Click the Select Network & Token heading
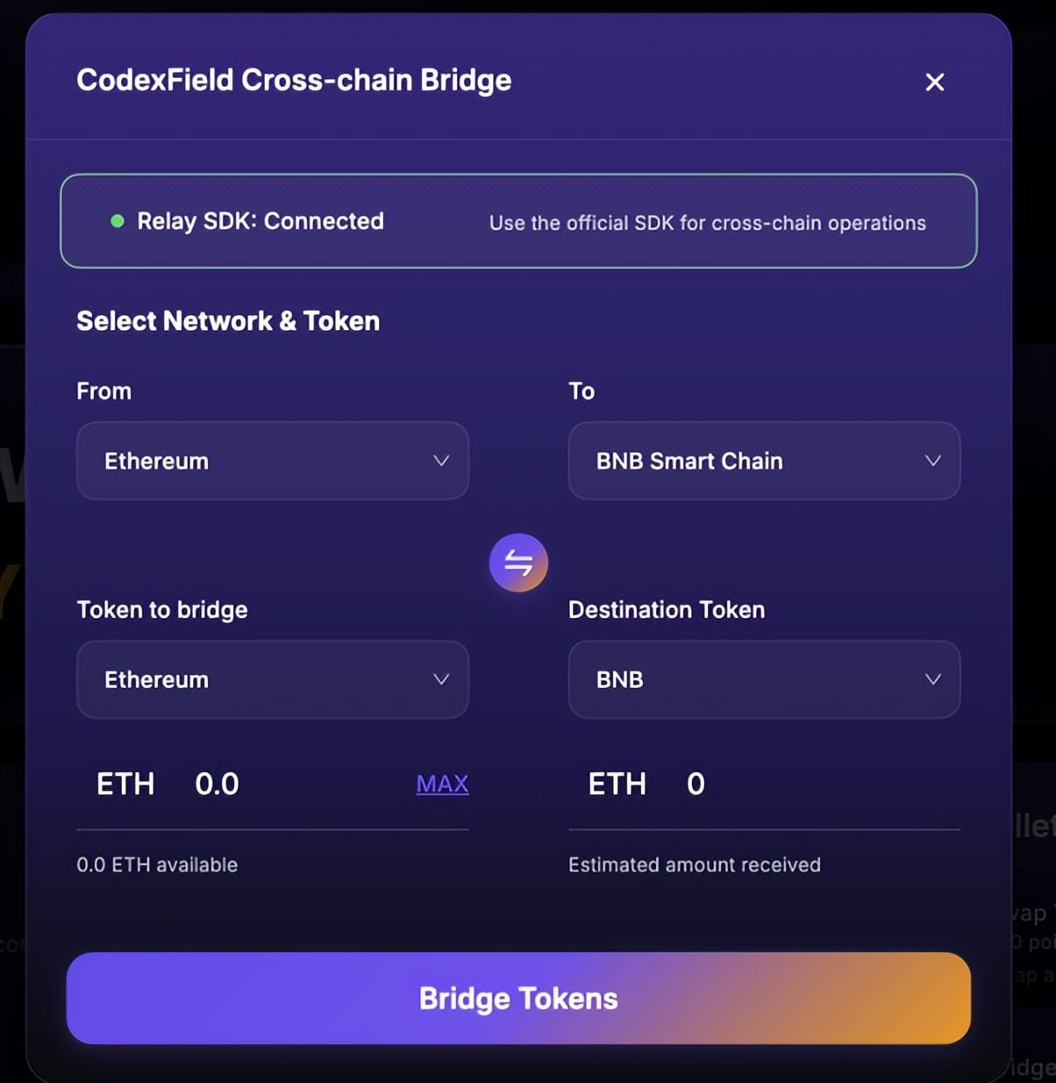This screenshot has height=1083, width=1056. click(x=228, y=321)
